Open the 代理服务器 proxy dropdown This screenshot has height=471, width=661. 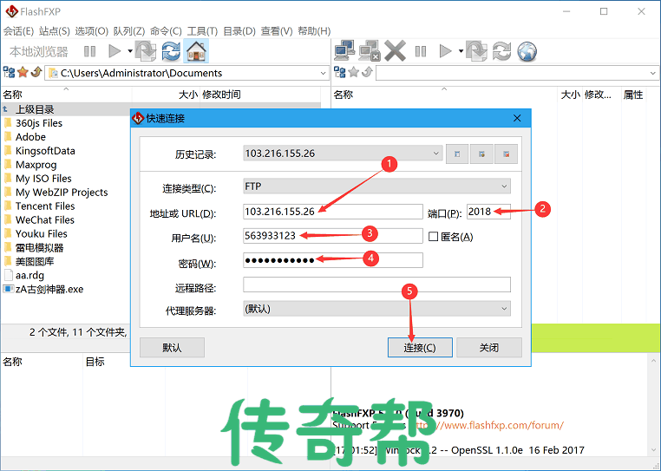pos(504,309)
